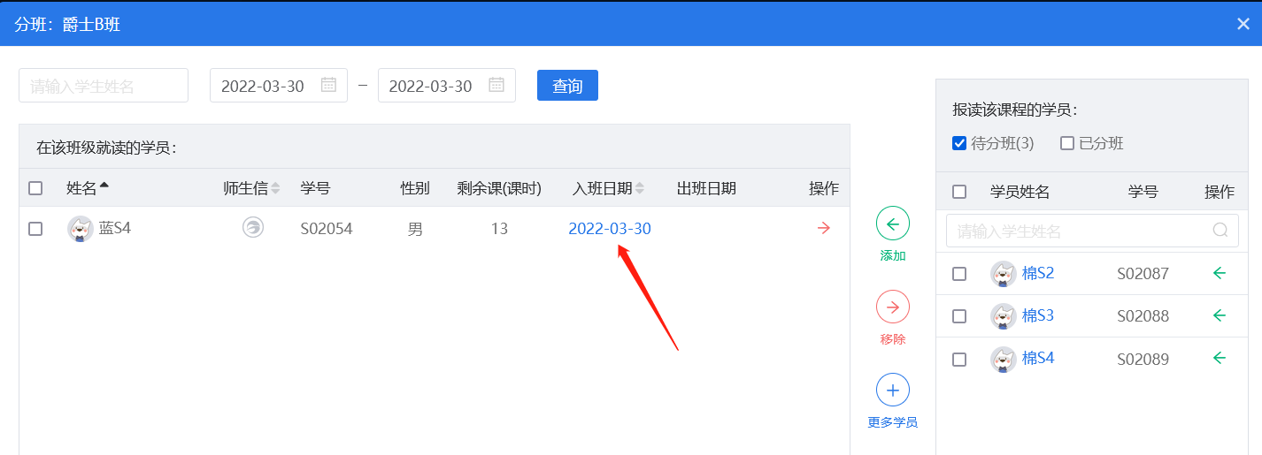Close the 分班 dialog
The image size is (1262, 455).
(x=1243, y=24)
